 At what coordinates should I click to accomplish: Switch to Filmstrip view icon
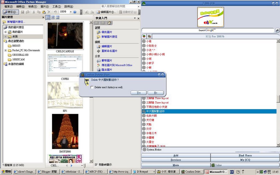coord(53,17)
